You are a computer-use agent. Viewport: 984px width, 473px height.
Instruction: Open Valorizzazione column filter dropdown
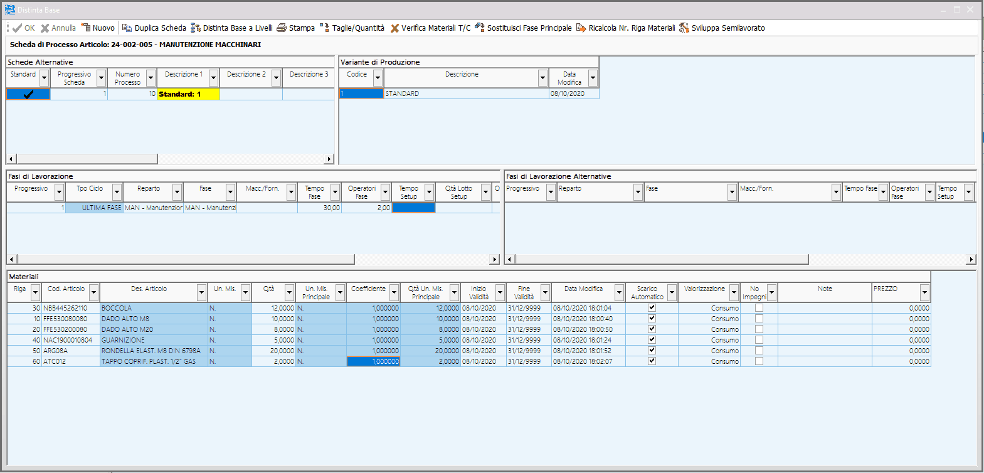[734, 292]
